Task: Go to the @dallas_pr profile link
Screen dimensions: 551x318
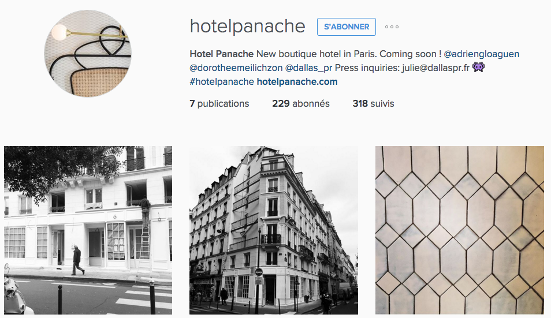Action: tap(308, 68)
